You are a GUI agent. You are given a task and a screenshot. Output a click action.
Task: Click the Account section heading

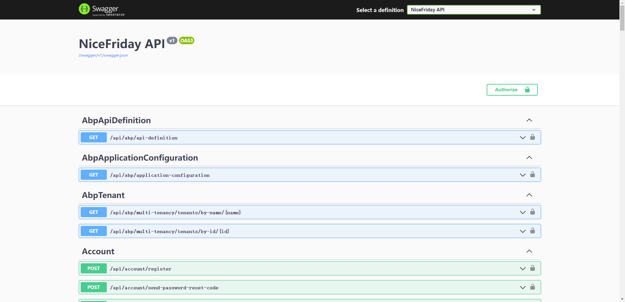[x=98, y=252]
